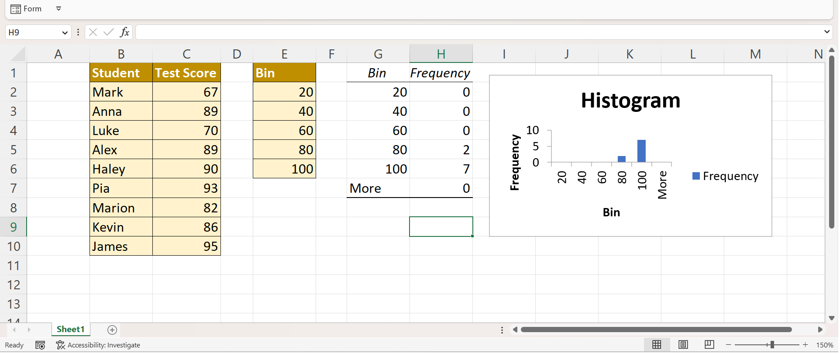
Task: Open macro recording icon in status bar
Action: click(x=40, y=345)
